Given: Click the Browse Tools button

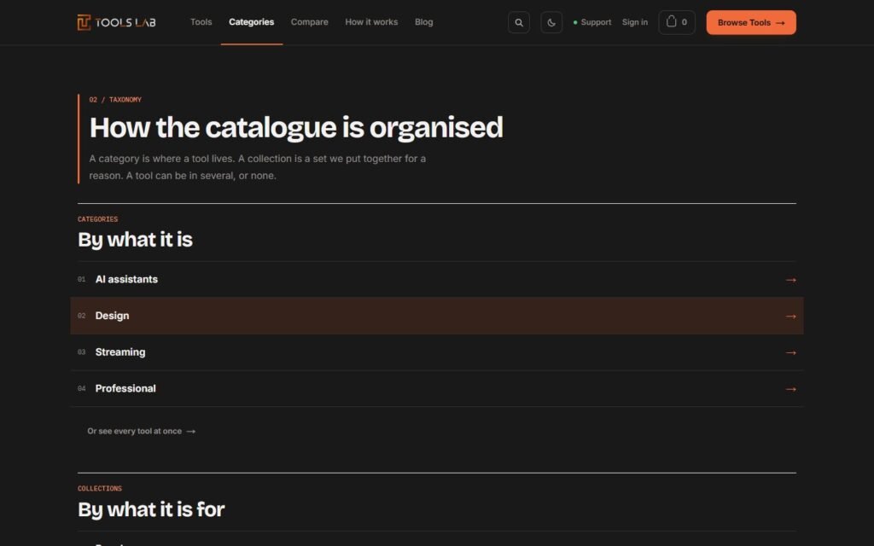Looking at the screenshot, I should [751, 22].
